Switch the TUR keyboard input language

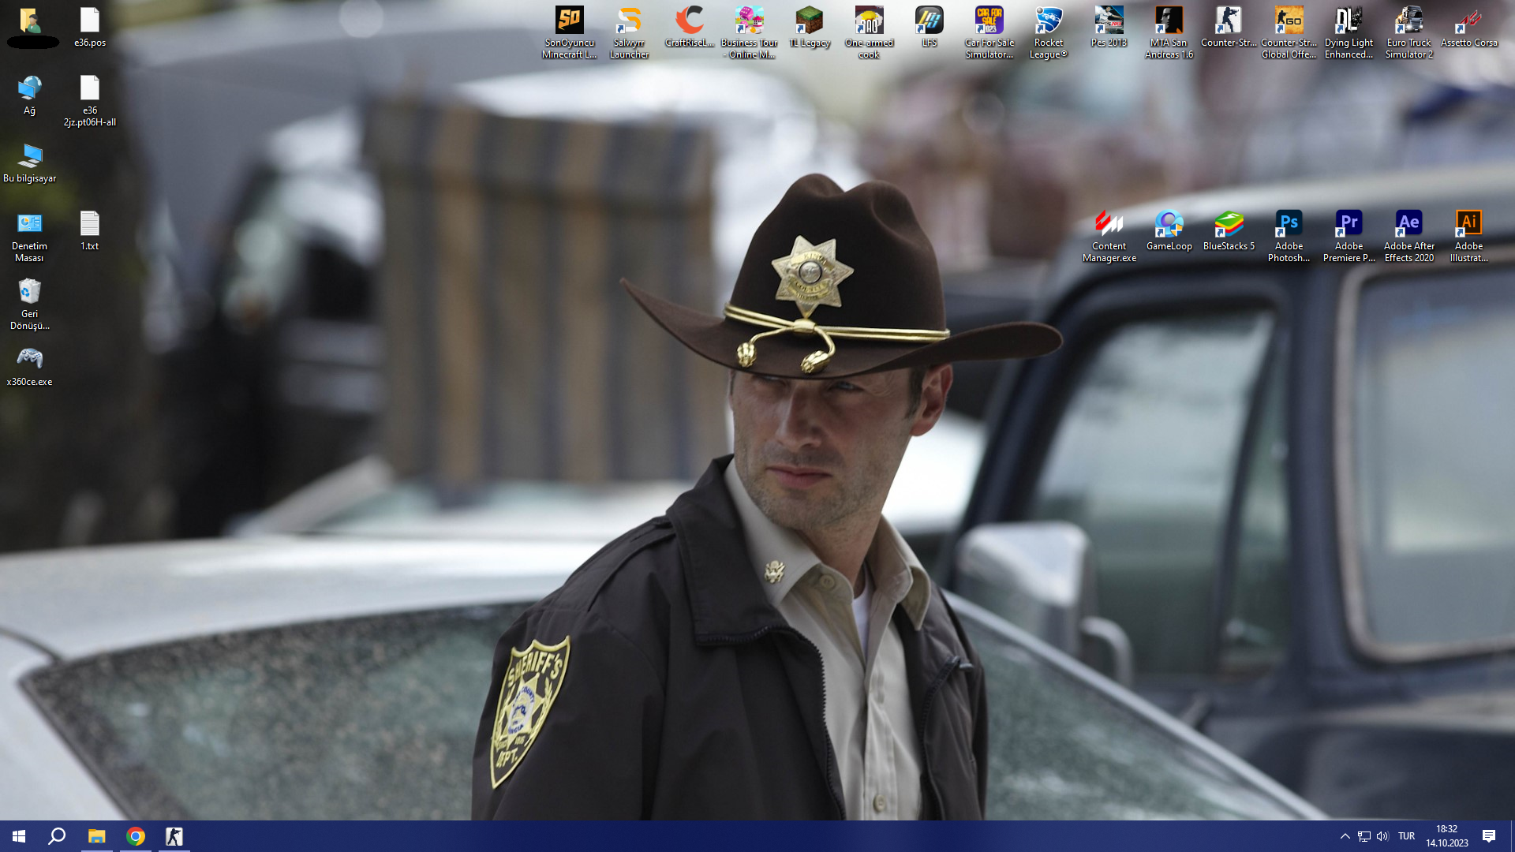[x=1406, y=836]
